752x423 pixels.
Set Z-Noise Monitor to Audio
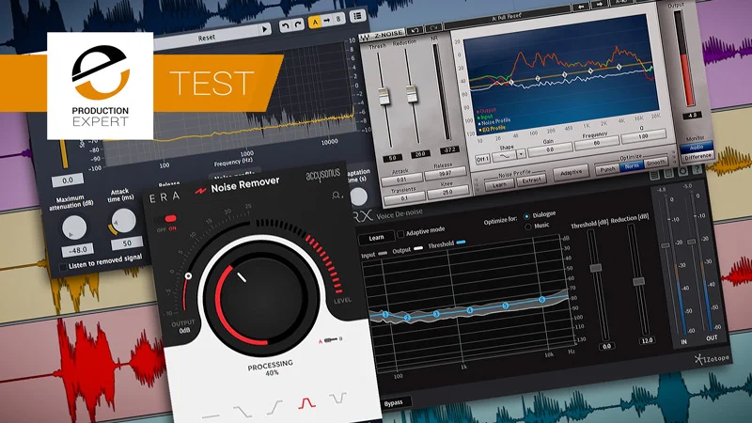[x=696, y=148]
